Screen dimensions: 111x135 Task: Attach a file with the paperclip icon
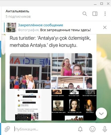7,129
